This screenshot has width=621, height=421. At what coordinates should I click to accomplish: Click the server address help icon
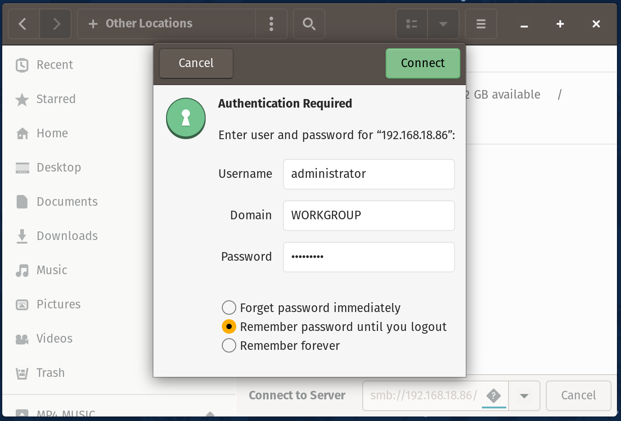pos(494,396)
